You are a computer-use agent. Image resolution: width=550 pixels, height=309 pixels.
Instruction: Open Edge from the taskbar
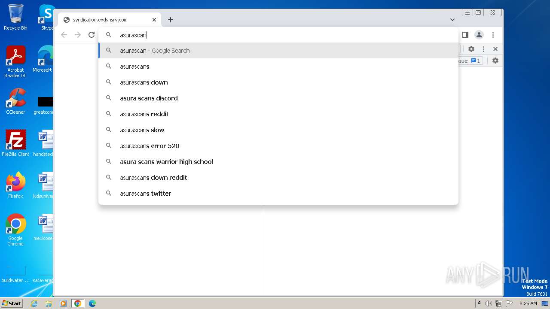point(92,303)
